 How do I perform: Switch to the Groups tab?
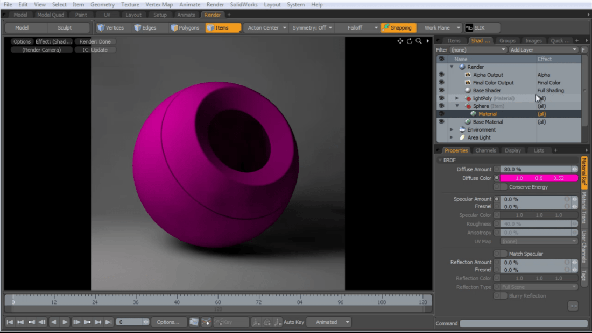coord(508,40)
